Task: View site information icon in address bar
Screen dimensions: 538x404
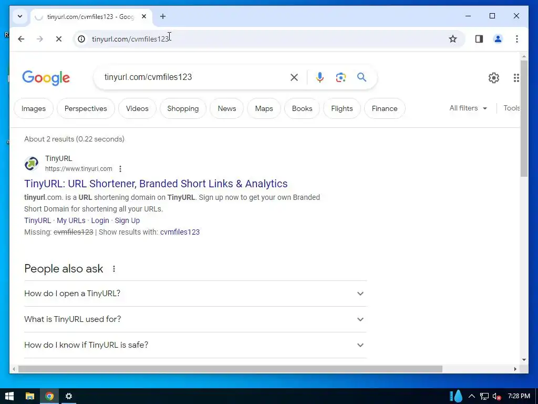Action: click(x=81, y=39)
